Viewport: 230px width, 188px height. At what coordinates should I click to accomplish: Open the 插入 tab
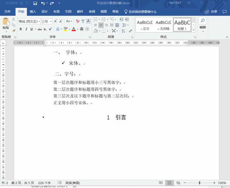coord(33,12)
